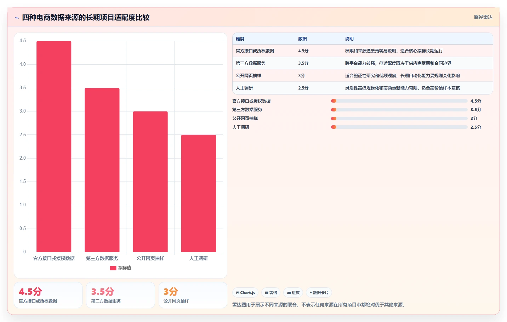Click the 3.5分 value beside the progress bar
This screenshot has width=507, height=322.
[x=476, y=110]
